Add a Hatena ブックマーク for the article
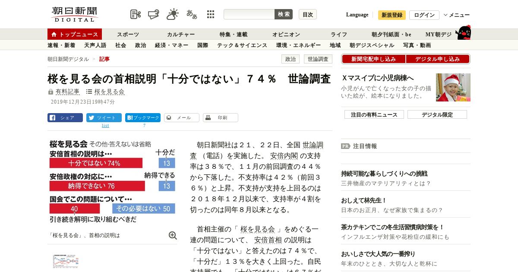 (143, 117)
